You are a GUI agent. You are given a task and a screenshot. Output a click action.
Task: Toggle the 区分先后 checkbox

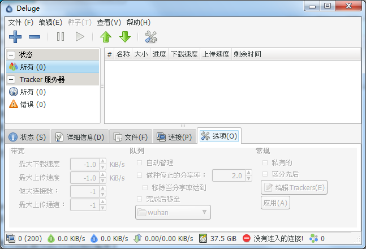coord(265,174)
